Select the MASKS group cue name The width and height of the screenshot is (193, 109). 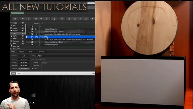pos(45,37)
